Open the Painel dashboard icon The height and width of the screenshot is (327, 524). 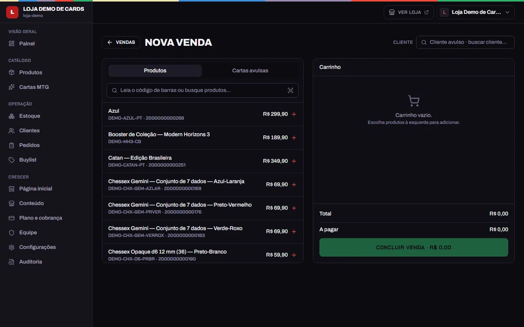[x=12, y=43]
